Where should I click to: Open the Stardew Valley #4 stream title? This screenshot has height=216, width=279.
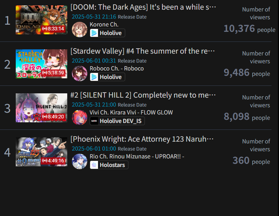coord(142,51)
